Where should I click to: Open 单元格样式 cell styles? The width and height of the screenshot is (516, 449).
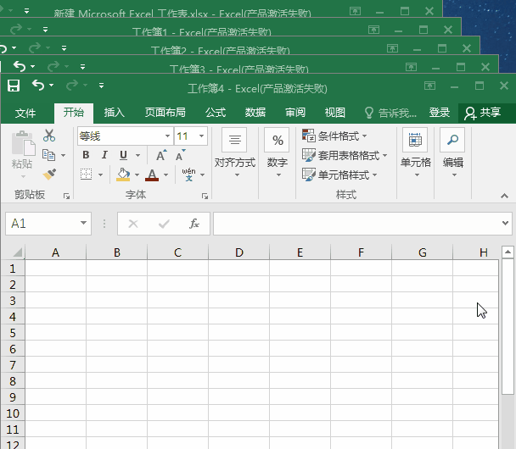tap(339, 175)
